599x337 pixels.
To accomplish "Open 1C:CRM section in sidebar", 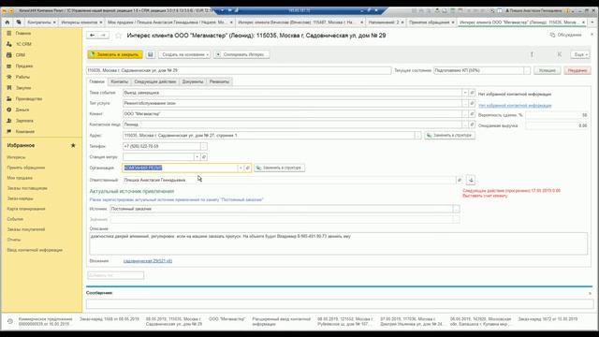I will [x=23, y=44].
